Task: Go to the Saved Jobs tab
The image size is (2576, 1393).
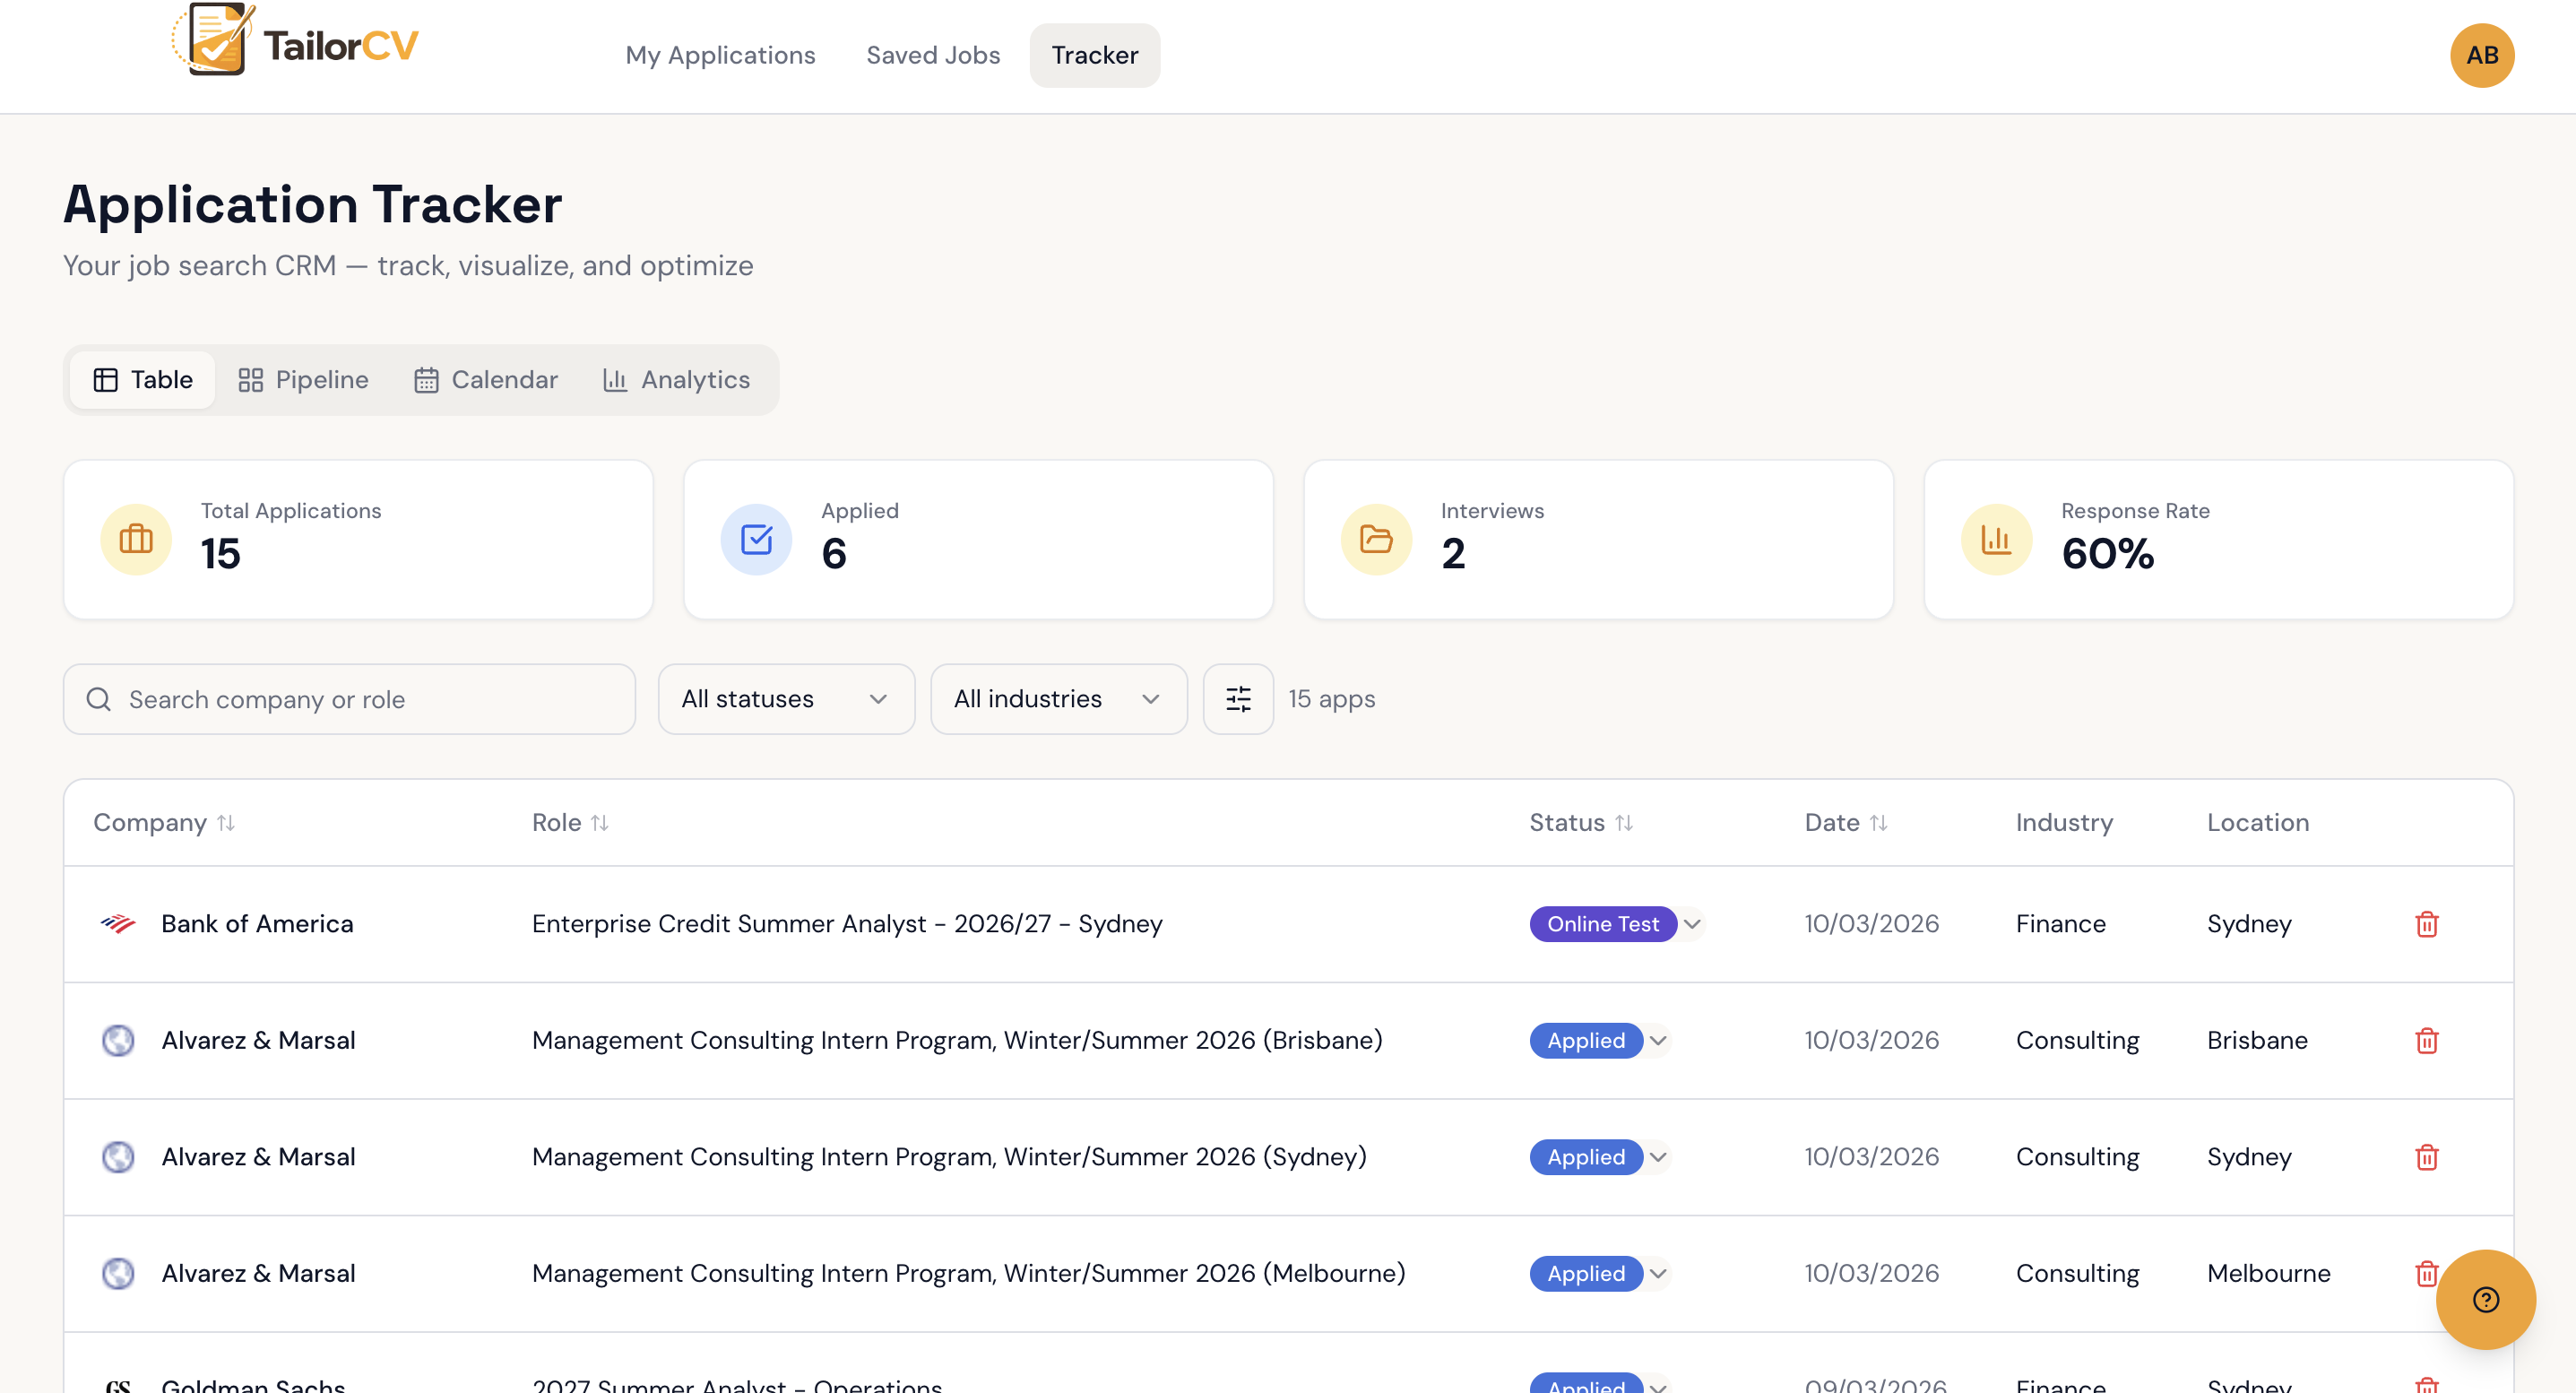Action: pyautogui.click(x=932, y=55)
